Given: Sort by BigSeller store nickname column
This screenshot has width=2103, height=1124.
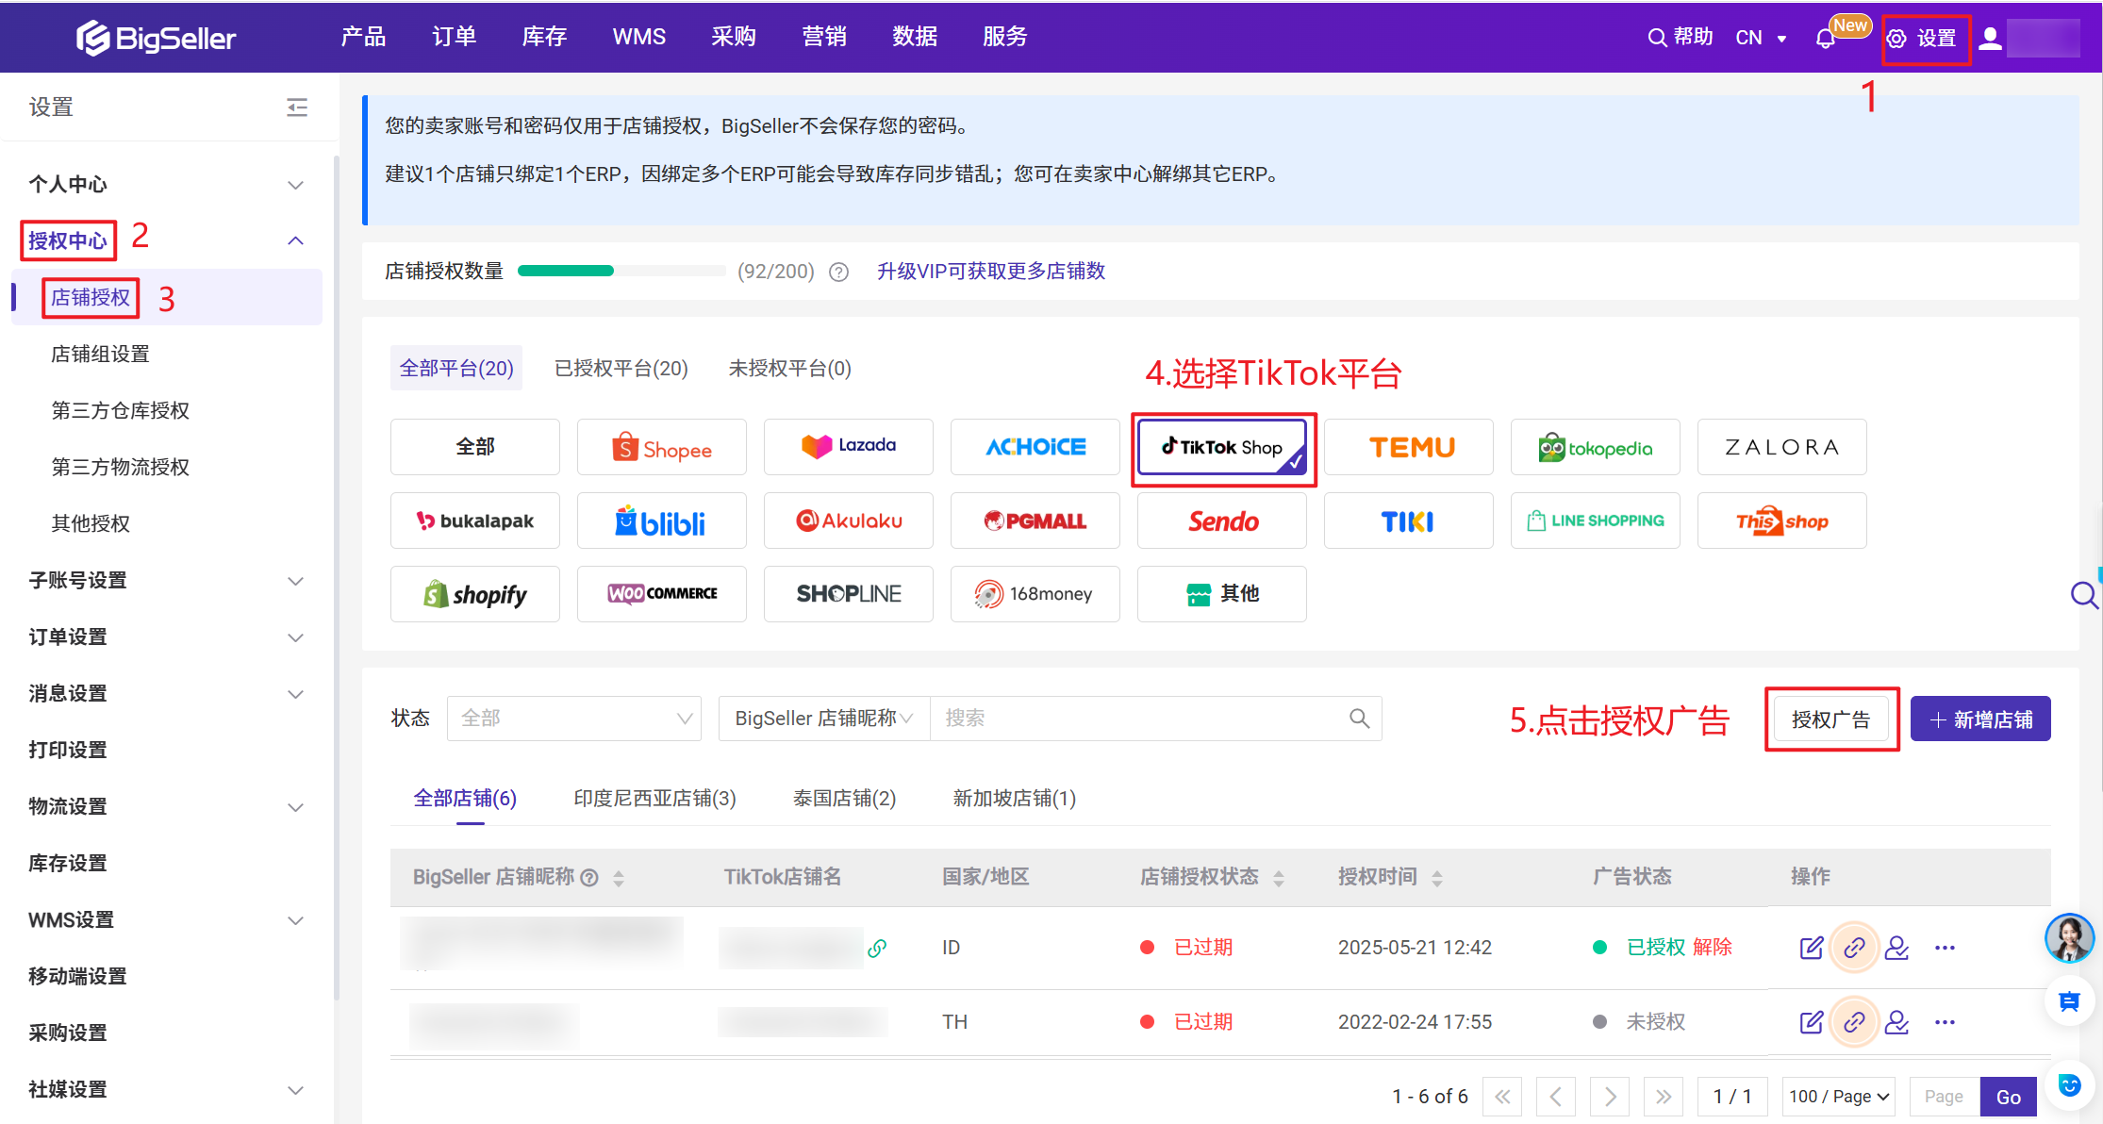Looking at the screenshot, I should tap(619, 879).
